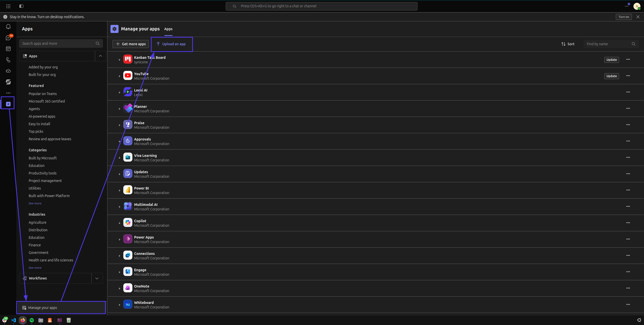The height and width of the screenshot is (325, 644).
Task: Toggle the sidebar panel icon in title bar
Action: (21, 6)
